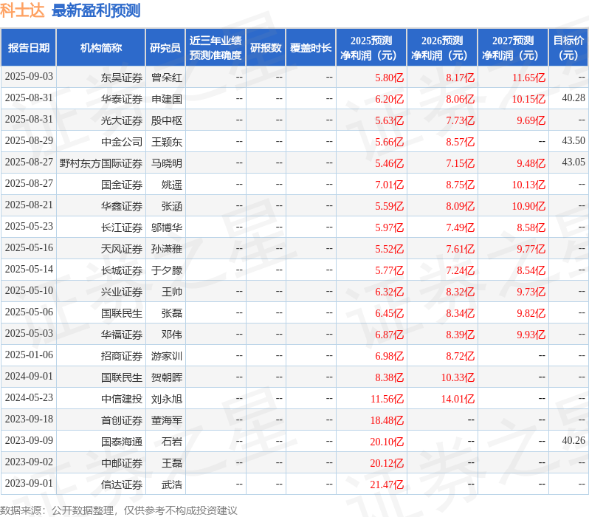
Task: Click the 14.01亿 forecast value
Action: pos(458,400)
